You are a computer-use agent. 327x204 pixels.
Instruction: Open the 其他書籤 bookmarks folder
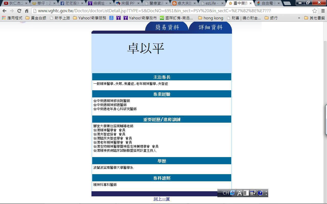(314, 18)
